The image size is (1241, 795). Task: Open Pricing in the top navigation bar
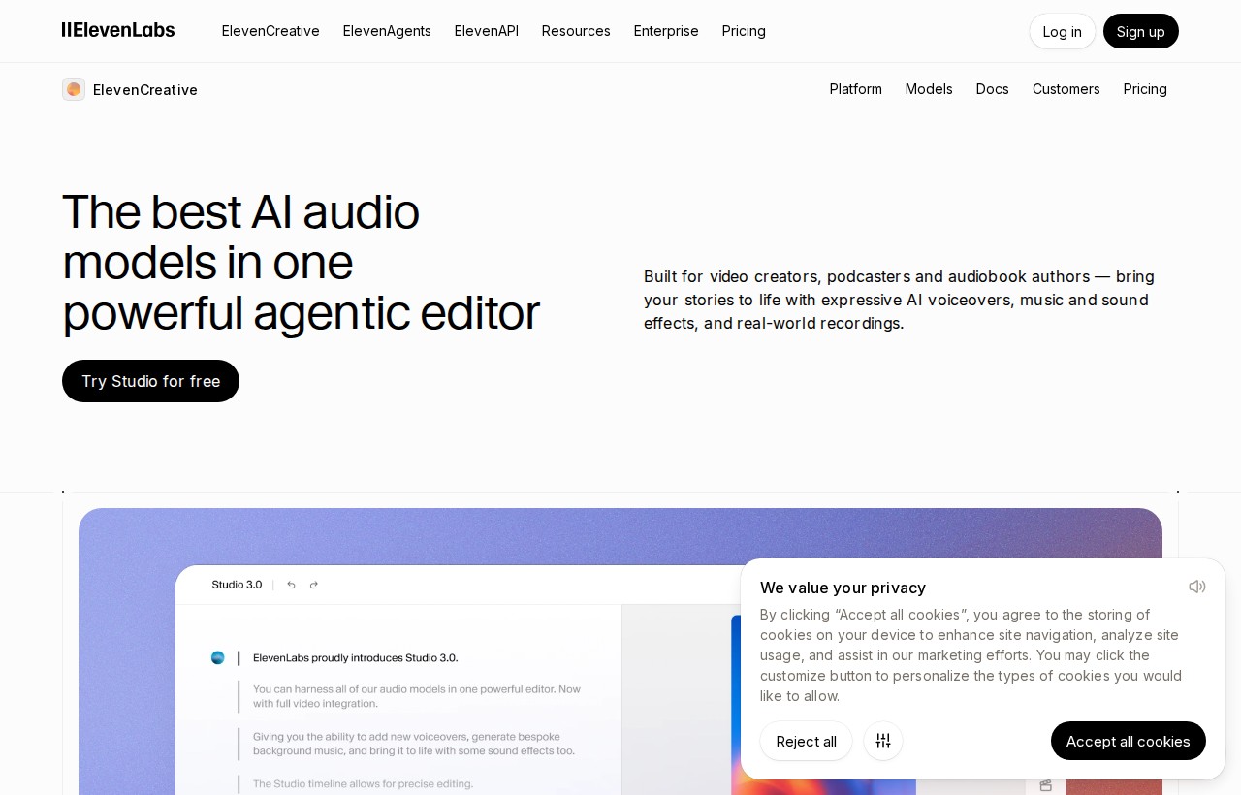pyautogui.click(x=744, y=31)
